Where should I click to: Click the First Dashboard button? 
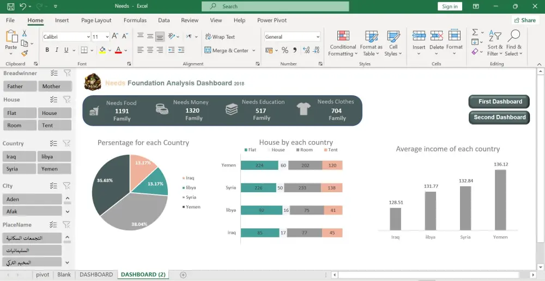click(x=499, y=102)
